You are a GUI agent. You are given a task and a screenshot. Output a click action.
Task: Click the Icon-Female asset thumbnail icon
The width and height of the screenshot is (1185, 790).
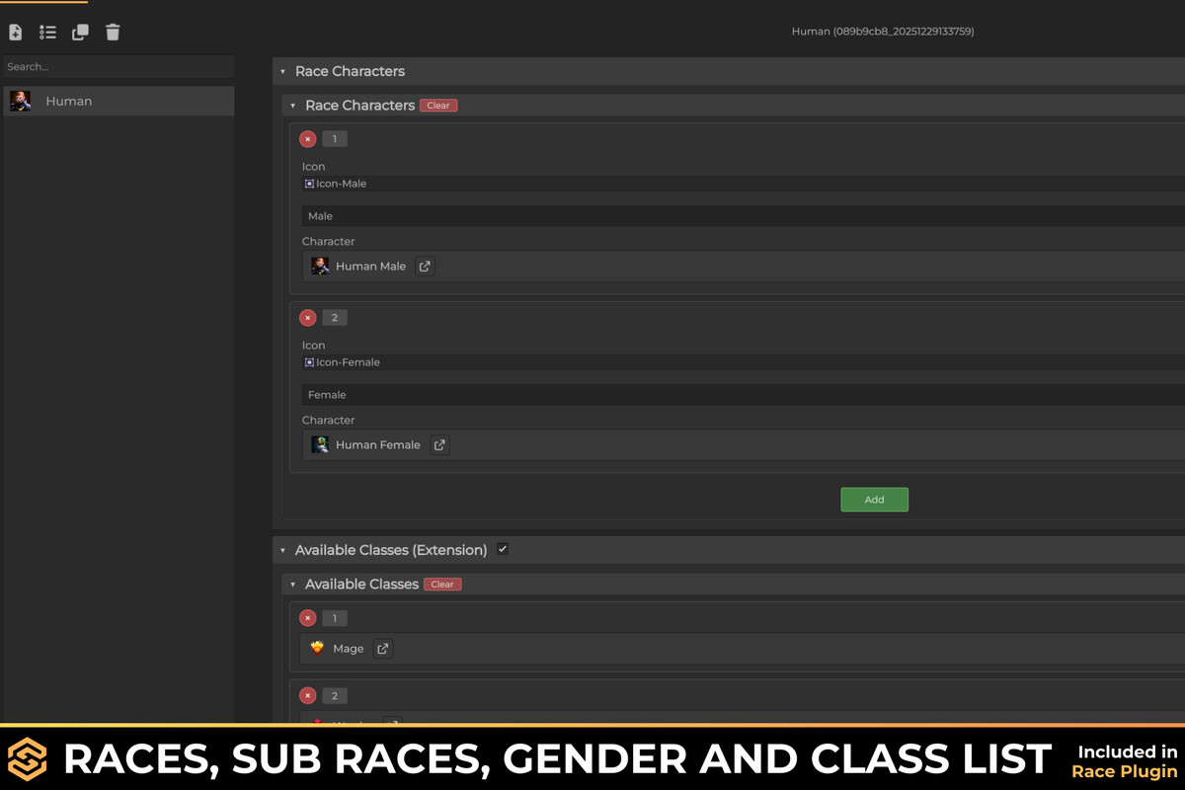[x=309, y=361]
